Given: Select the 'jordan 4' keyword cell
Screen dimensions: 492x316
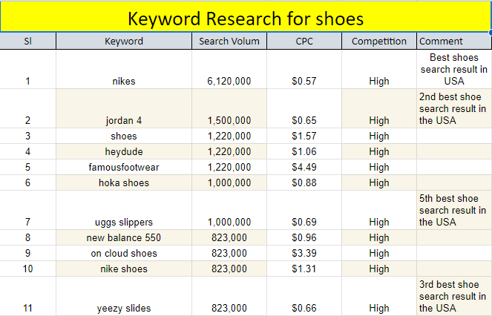Looking at the screenshot, I should coord(124,120).
